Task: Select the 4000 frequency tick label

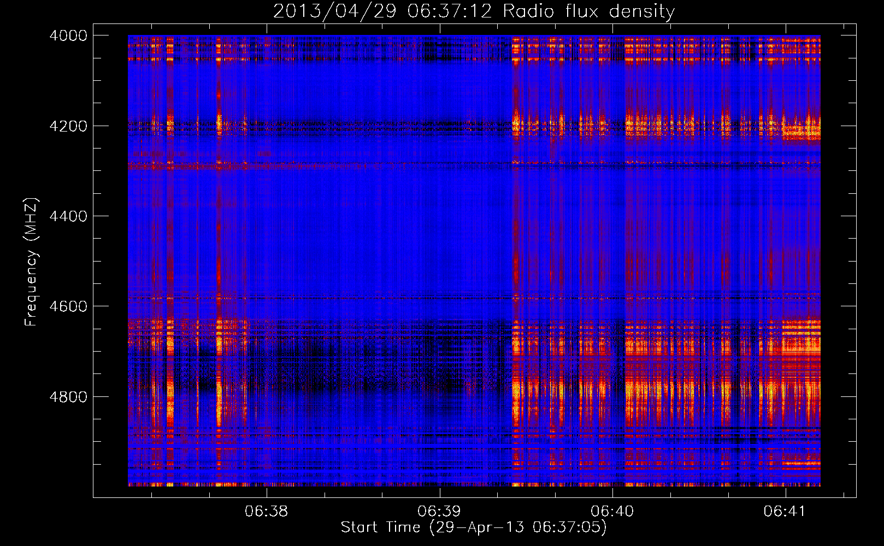Action: [x=68, y=35]
